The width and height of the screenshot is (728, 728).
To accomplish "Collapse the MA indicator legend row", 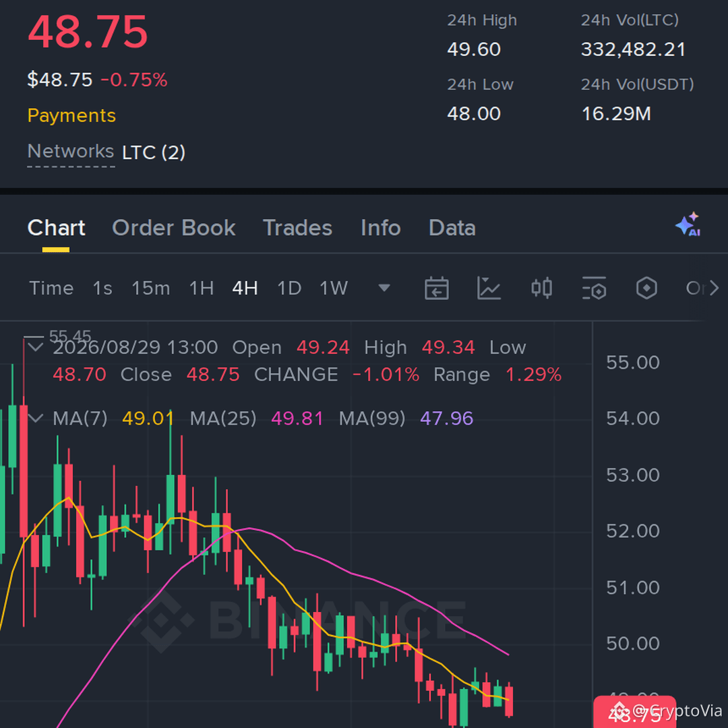I will coord(35,419).
